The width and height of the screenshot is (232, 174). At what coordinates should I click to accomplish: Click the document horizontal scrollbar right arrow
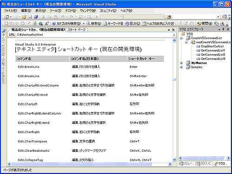[x=170, y=164]
